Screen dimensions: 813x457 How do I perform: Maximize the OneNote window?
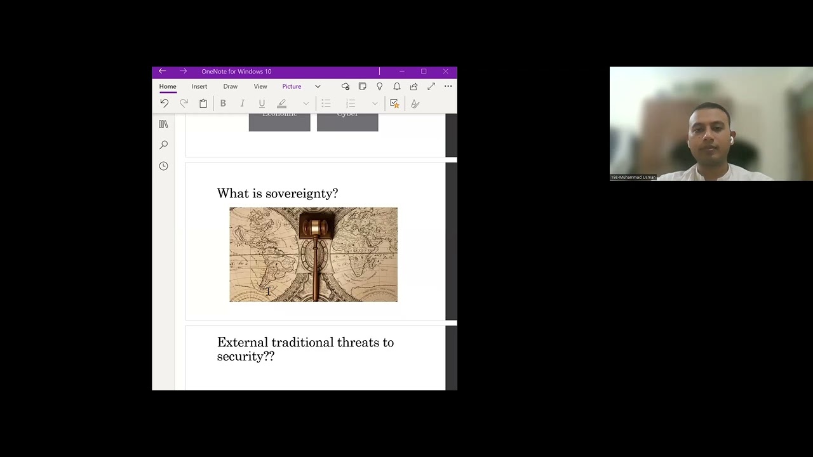coord(424,71)
